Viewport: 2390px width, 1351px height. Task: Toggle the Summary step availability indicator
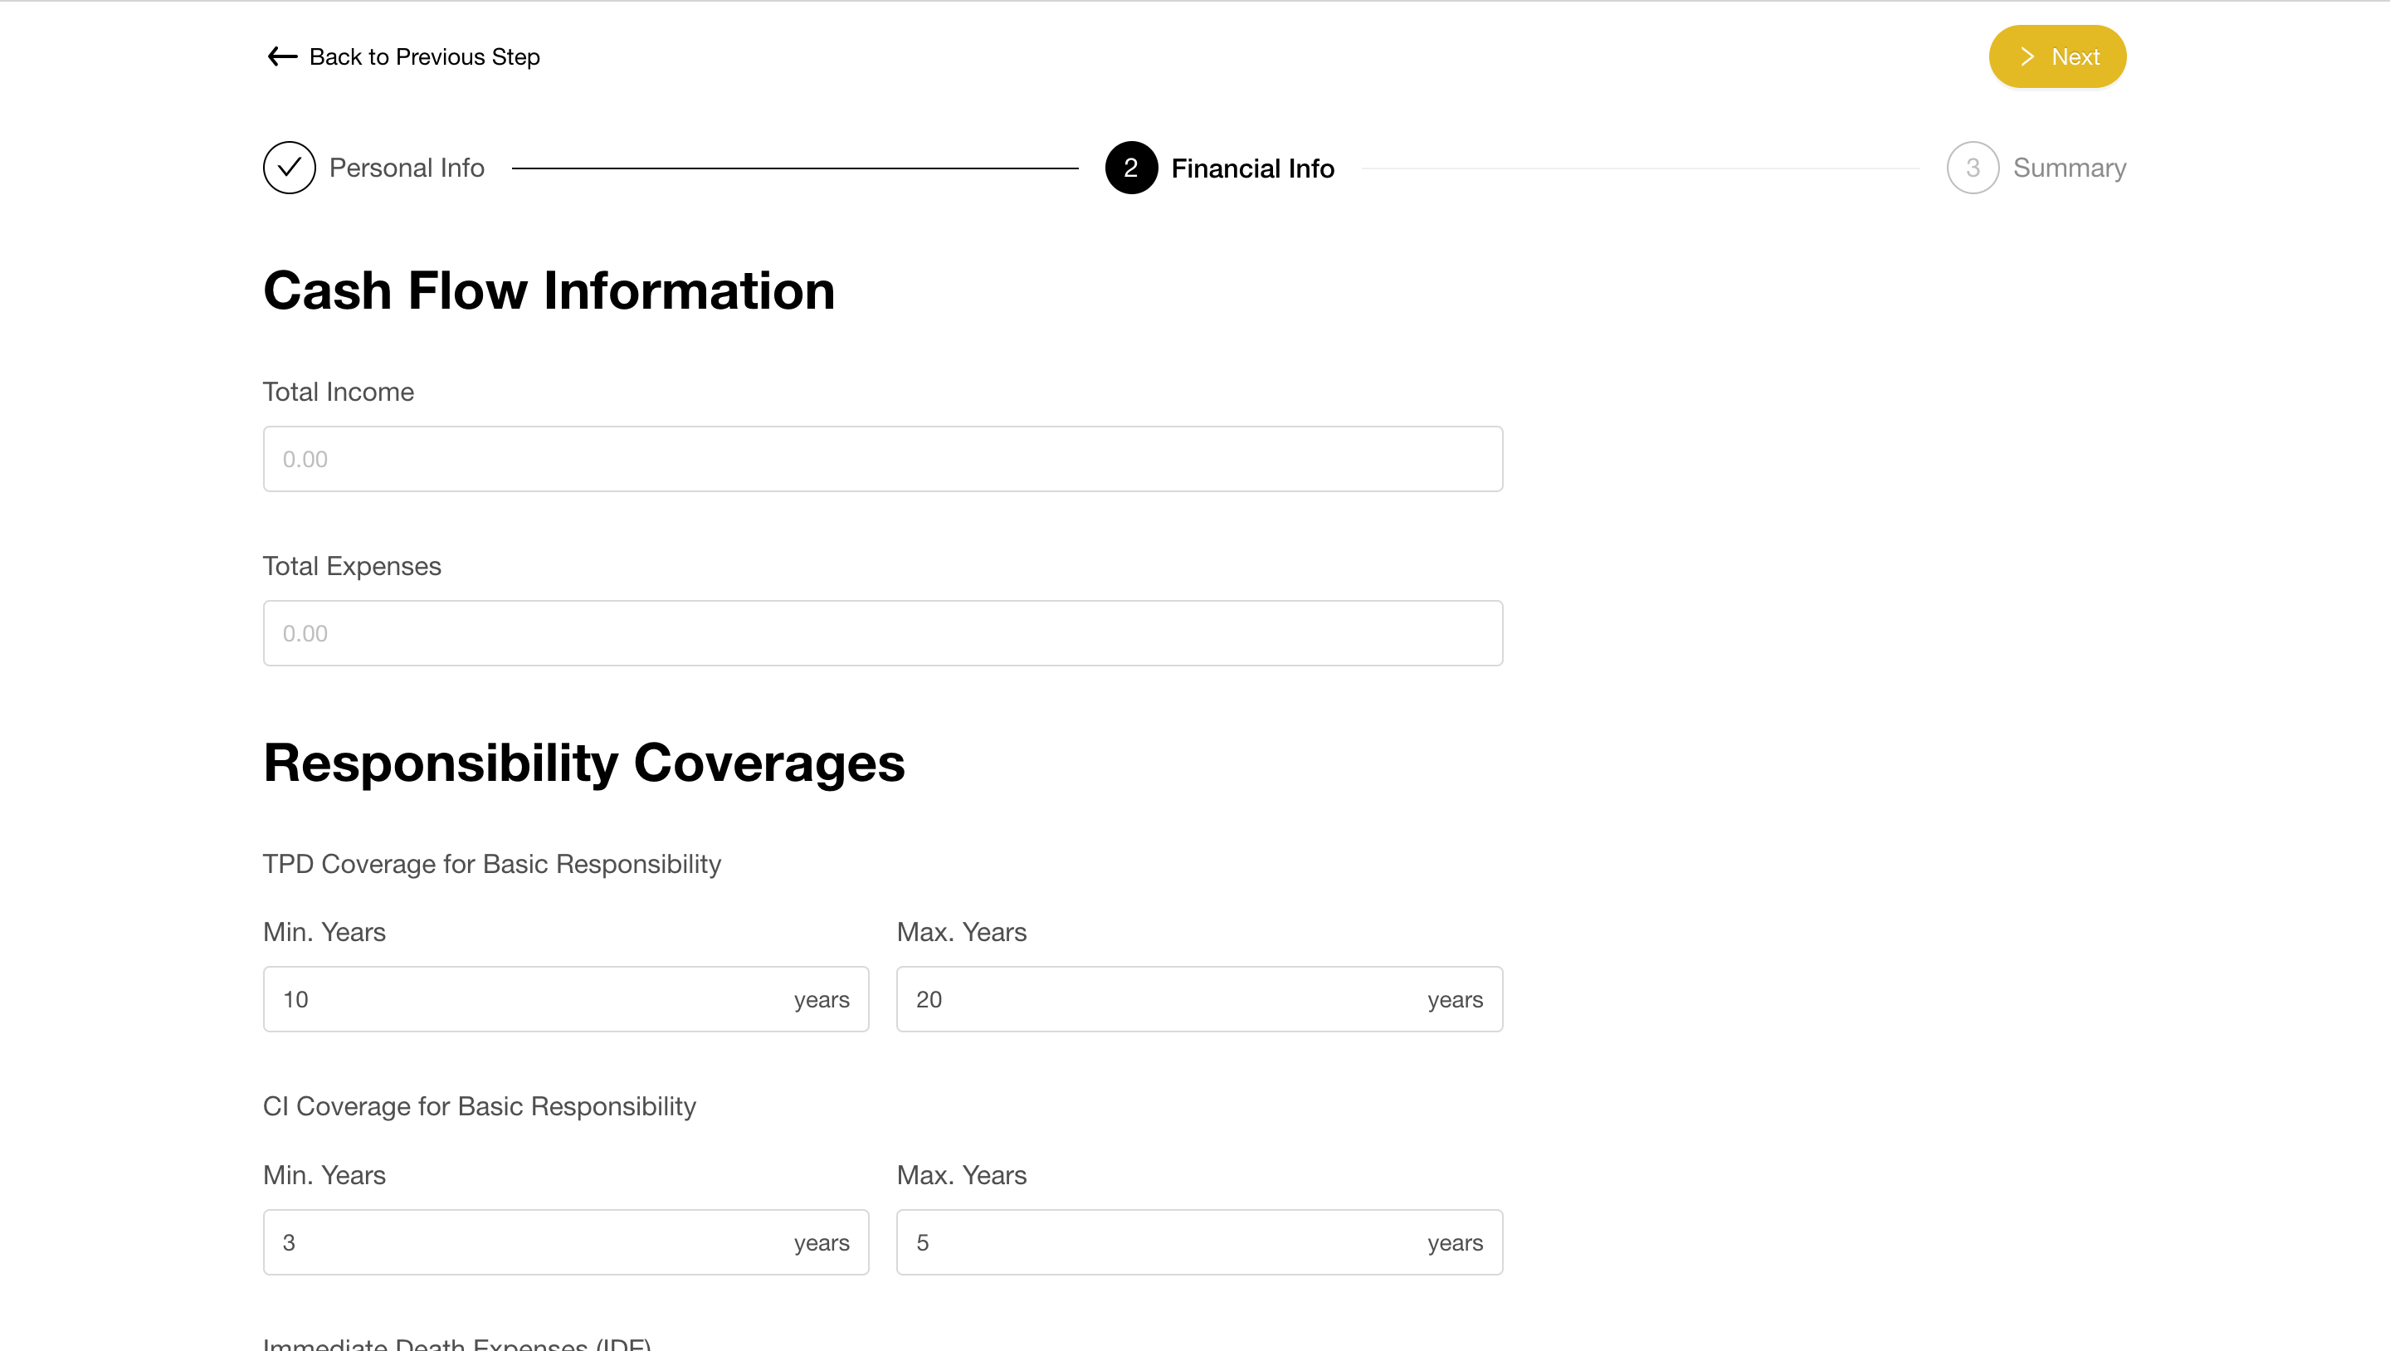pyautogui.click(x=1972, y=168)
